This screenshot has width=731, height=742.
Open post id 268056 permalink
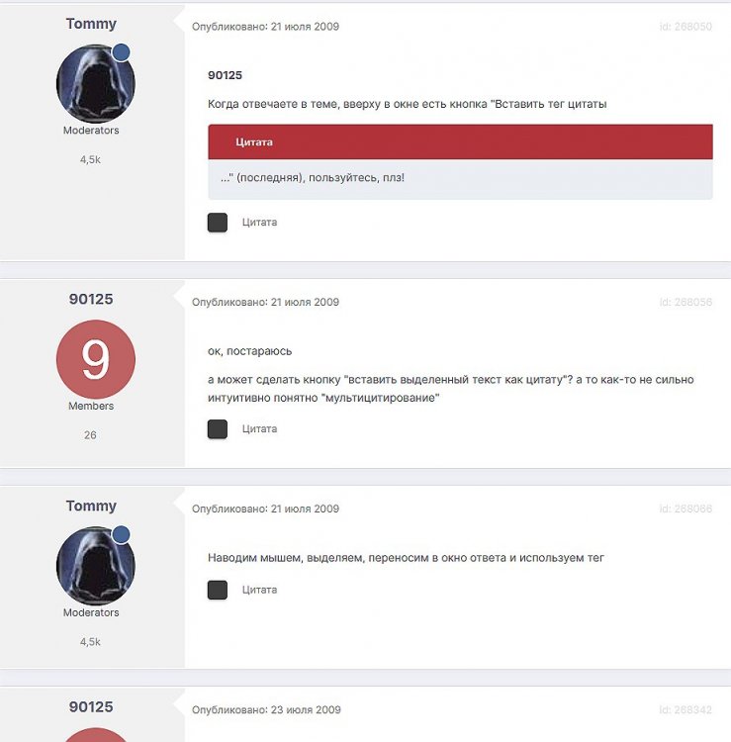685,302
